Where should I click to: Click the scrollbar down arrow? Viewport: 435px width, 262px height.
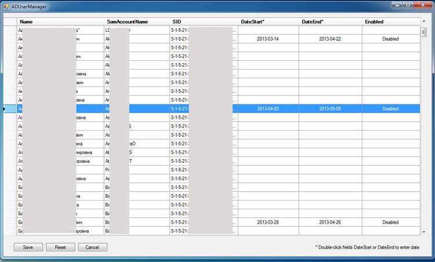tap(423, 231)
